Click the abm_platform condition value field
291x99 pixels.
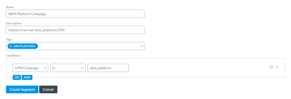coord(108,68)
